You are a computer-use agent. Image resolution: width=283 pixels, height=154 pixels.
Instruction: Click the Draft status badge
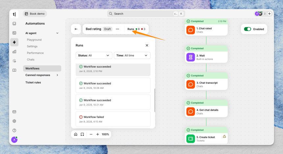[x=108, y=29]
